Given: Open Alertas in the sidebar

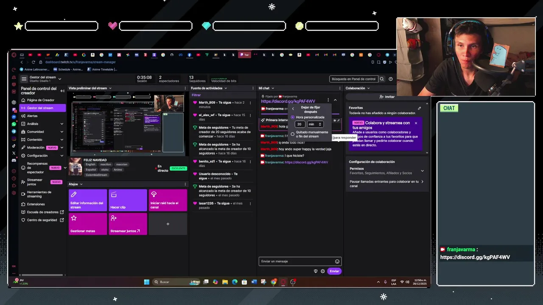Looking at the screenshot, I should point(42,116).
